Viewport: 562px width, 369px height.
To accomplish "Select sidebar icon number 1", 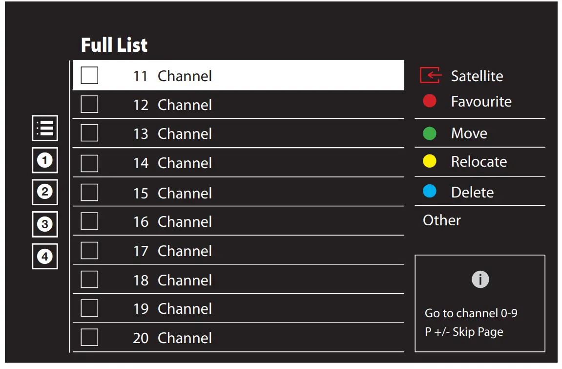I will point(44,160).
